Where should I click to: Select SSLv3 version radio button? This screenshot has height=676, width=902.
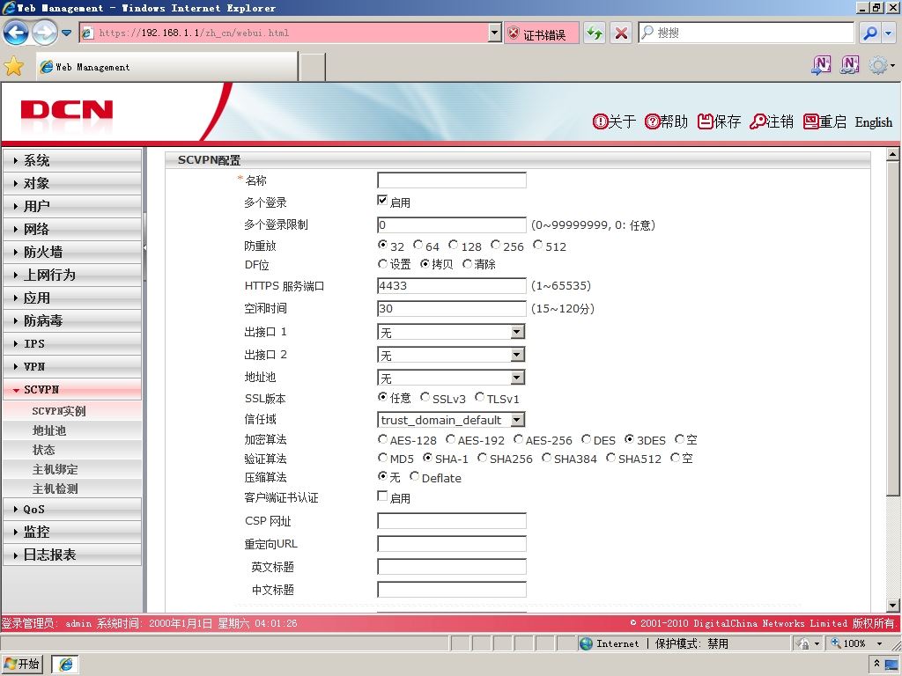[x=425, y=397]
